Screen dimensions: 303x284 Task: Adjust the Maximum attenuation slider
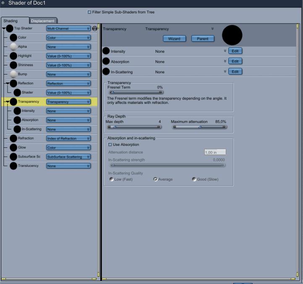(x=200, y=127)
